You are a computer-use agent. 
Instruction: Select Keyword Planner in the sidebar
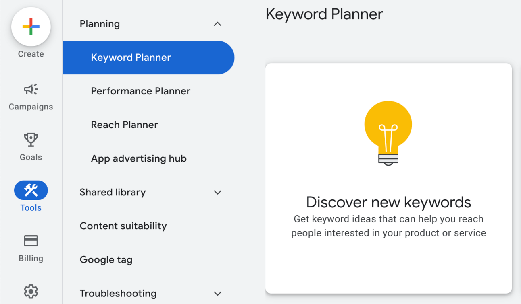(131, 58)
